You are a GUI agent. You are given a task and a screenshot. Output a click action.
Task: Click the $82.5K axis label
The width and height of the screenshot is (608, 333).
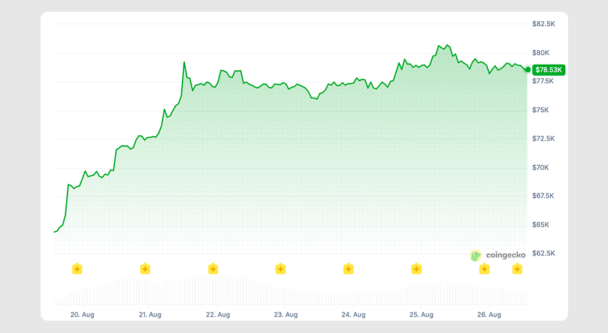click(544, 24)
